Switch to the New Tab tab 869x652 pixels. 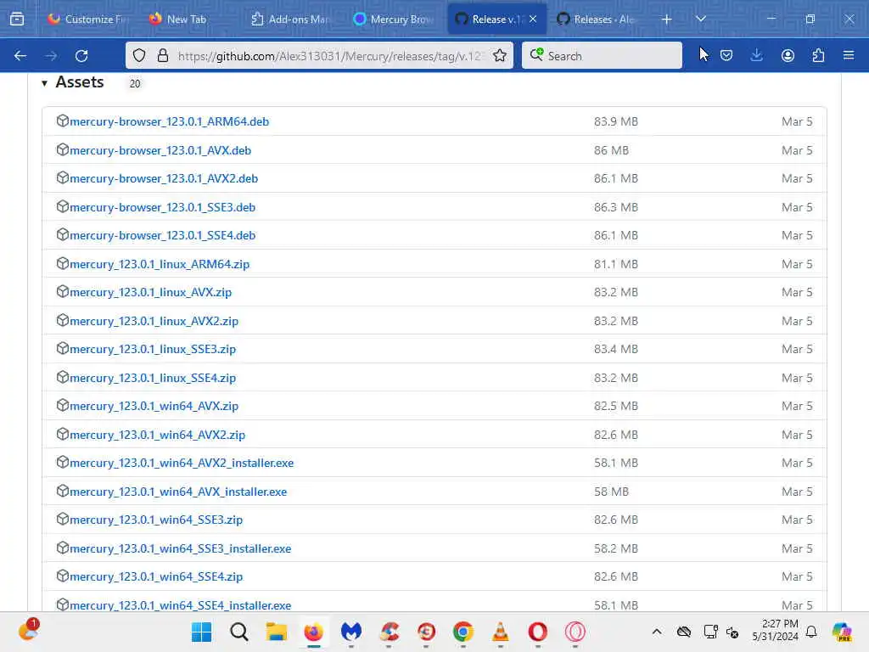pyautogui.click(x=185, y=20)
